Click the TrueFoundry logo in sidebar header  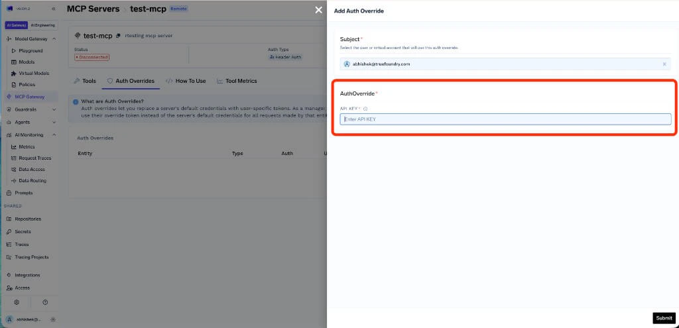(9, 9)
